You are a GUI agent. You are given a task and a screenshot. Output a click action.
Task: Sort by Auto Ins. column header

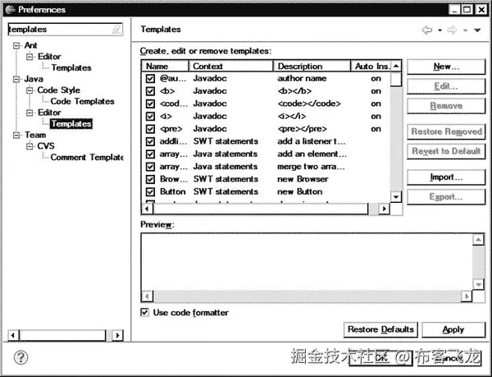(371, 66)
